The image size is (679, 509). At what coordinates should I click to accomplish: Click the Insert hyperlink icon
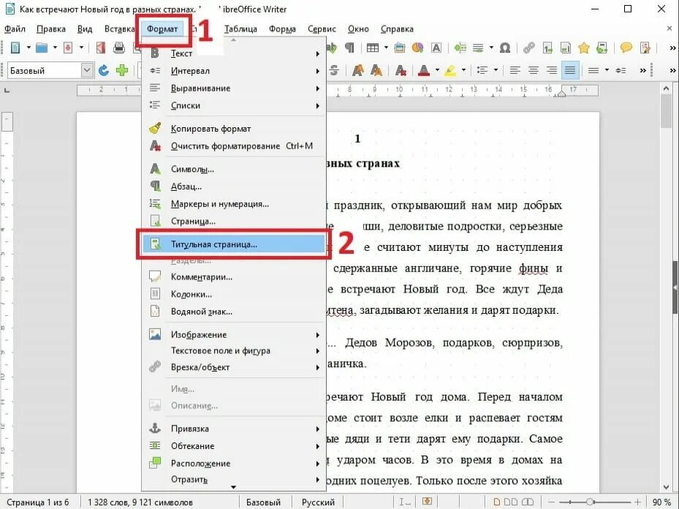pyautogui.click(x=528, y=48)
